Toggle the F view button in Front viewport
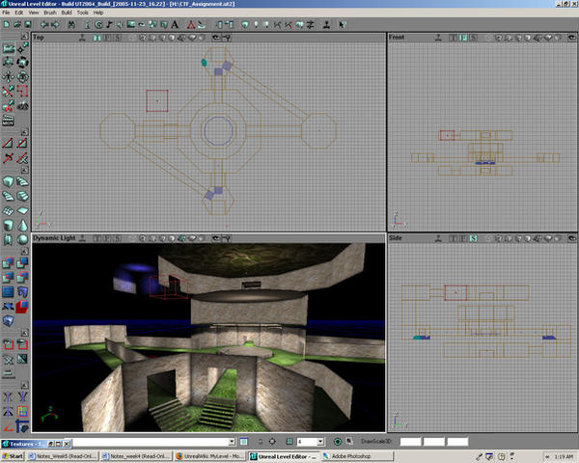 click(x=463, y=38)
